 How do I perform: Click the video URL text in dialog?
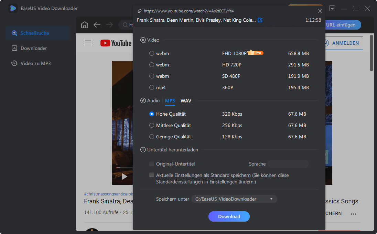[x=188, y=11]
